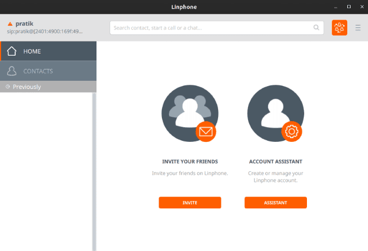This screenshot has height=251, width=368.
Task: Click the magnifier icon in search bar
Action: (316, 28)
